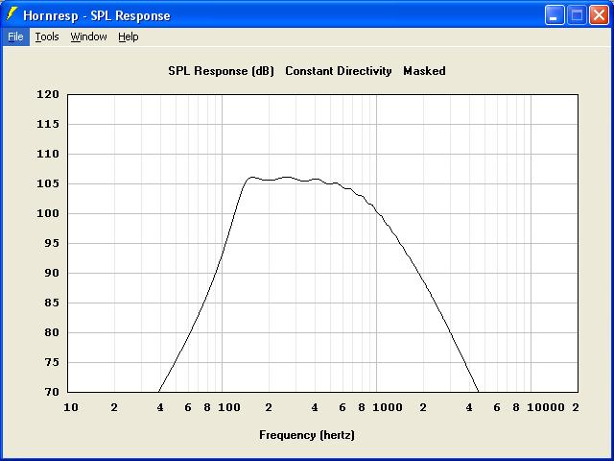Click the 95 dB axis value

point(52,243)
